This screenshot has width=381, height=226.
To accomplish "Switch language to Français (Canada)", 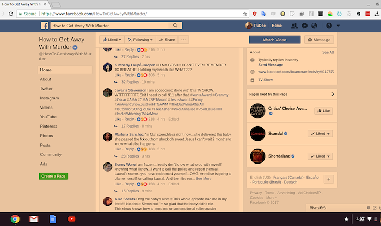I will pos(288,177).
